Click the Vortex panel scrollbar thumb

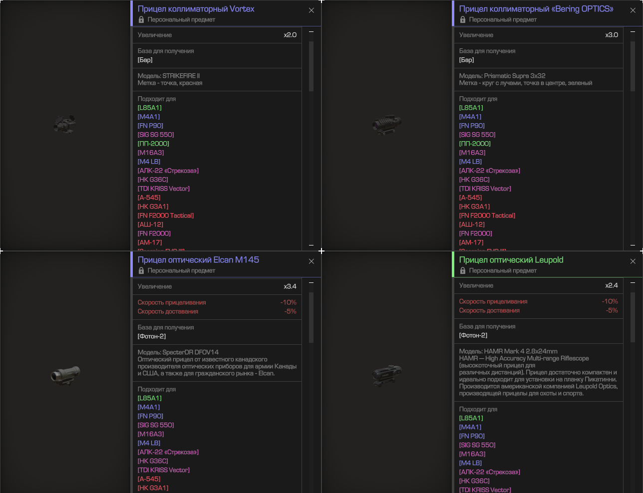[x=311, y=66]
